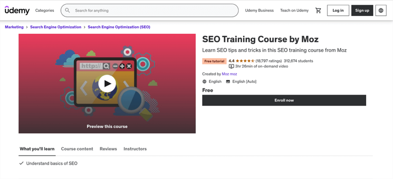Click the five-star rating icons
Image resolution: width=393 pixels, height=179 pixels.
pyautogui.click(x=245, y=61)
